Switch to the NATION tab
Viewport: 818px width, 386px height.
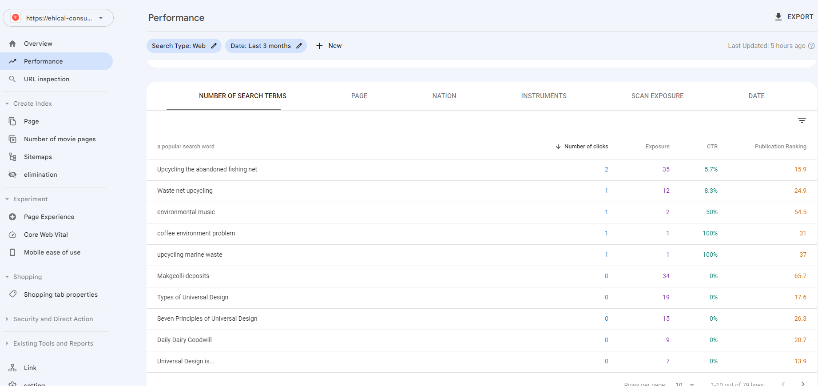pos(444,96)
